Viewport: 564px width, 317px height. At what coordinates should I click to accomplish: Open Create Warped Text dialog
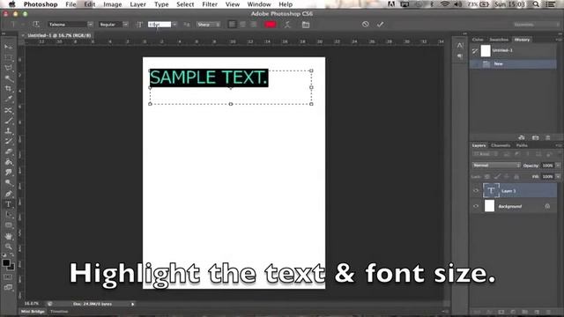pos(287,25)
